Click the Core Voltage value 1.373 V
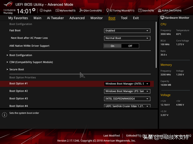193x144 pixels. (x=180, y=44)
